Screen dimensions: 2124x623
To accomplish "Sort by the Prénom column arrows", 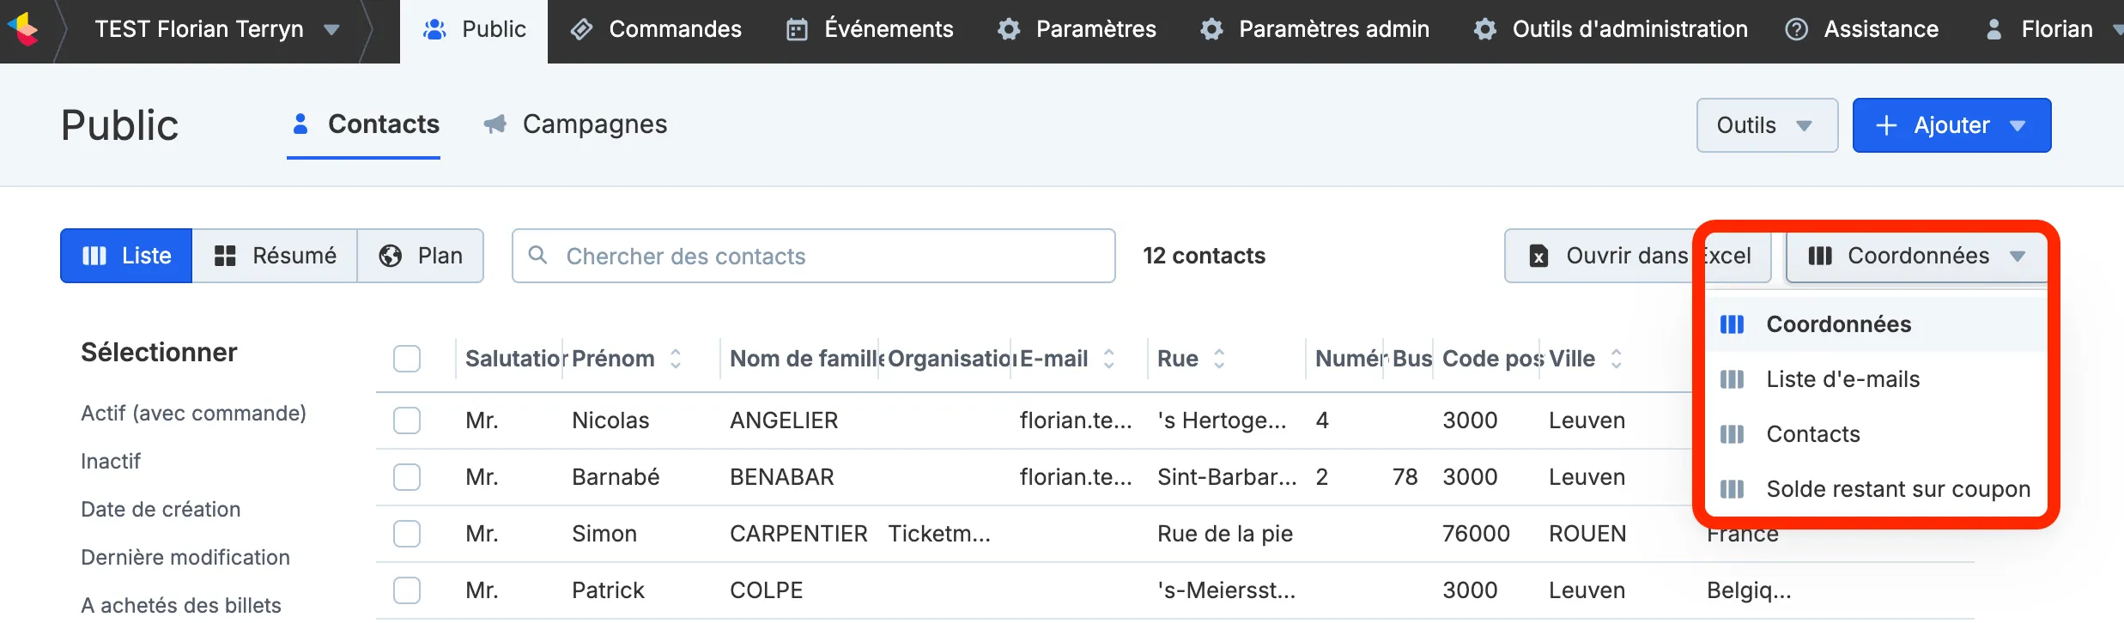I will [x=676, y=359].
